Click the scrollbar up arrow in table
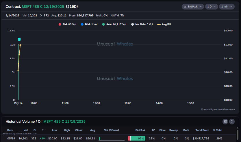This screenshot has height=142, width=241. (238, 128)
